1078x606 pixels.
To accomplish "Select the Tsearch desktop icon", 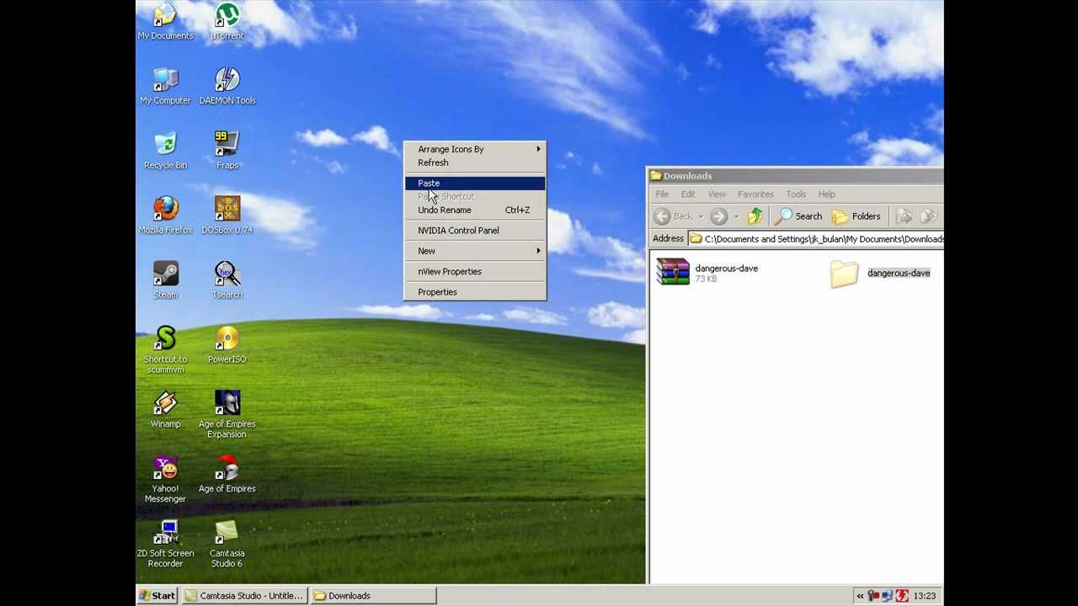I will click(227, 281).
